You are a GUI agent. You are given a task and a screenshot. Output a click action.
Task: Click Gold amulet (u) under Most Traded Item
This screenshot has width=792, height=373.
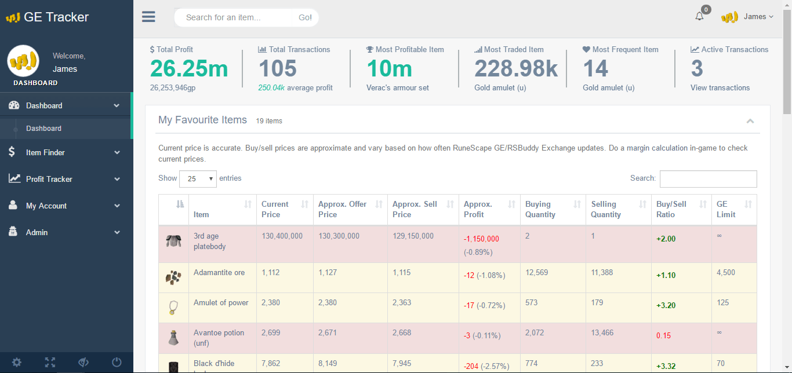tap(500, 88)
